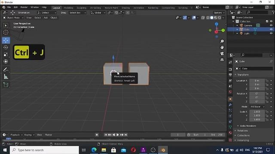Open the File menu
The image size is (275, 154).
click(9, 7)
